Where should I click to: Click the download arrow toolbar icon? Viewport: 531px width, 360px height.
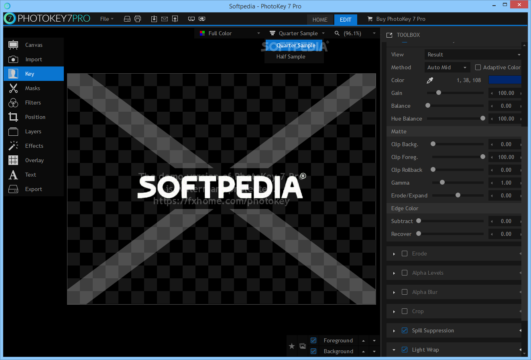click(x=154, y=19)
